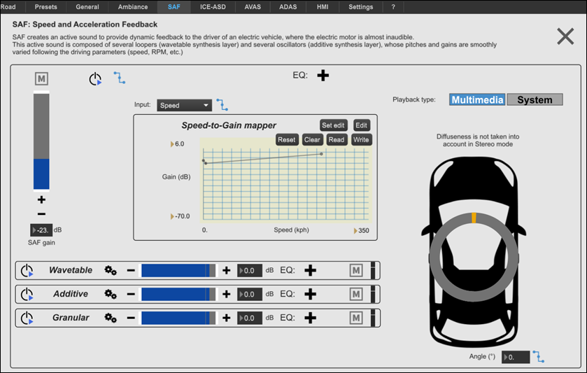The height and width of the screenshot is (373, 587).
Task: Toggle Granular layer power
Action: coord(27,318)
